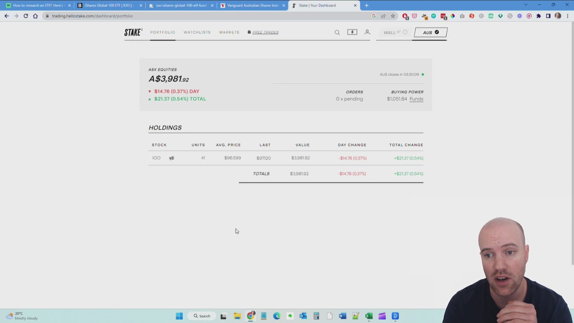The width and height of the screenshot is (574, 323).
Task: Reload the page
Action: point(26,16)
